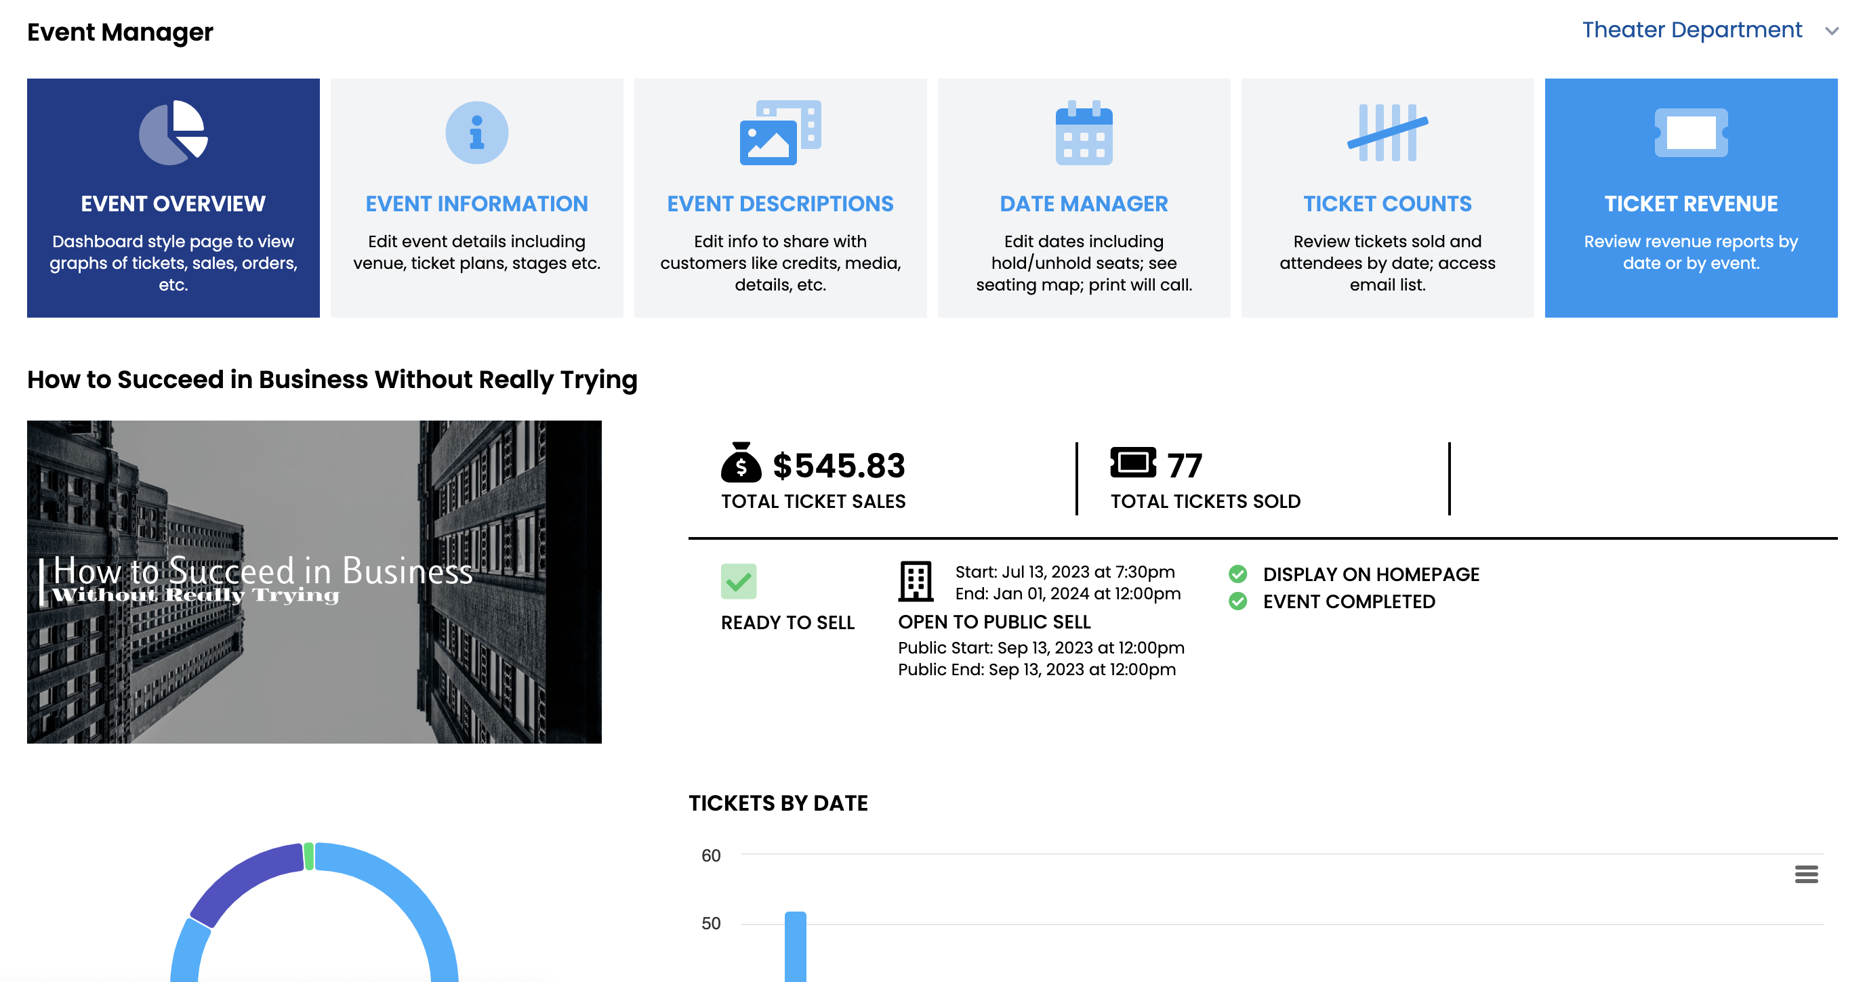
Task: Click the Event Manager page heading
Action: (x=120, y=32)
